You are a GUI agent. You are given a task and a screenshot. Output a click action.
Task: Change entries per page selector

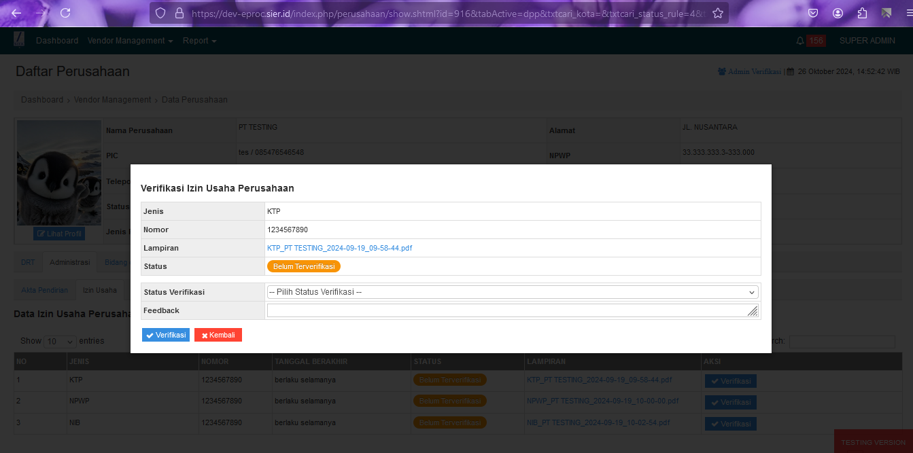tap(60, 341)
